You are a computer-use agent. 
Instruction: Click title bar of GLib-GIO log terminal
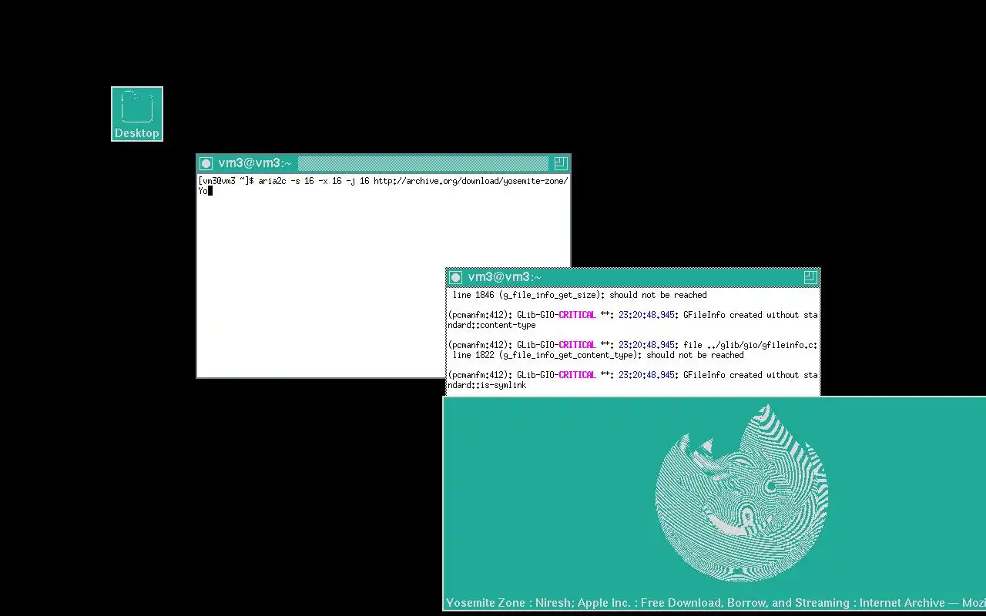pyautogui.click(x=633, y=277)
